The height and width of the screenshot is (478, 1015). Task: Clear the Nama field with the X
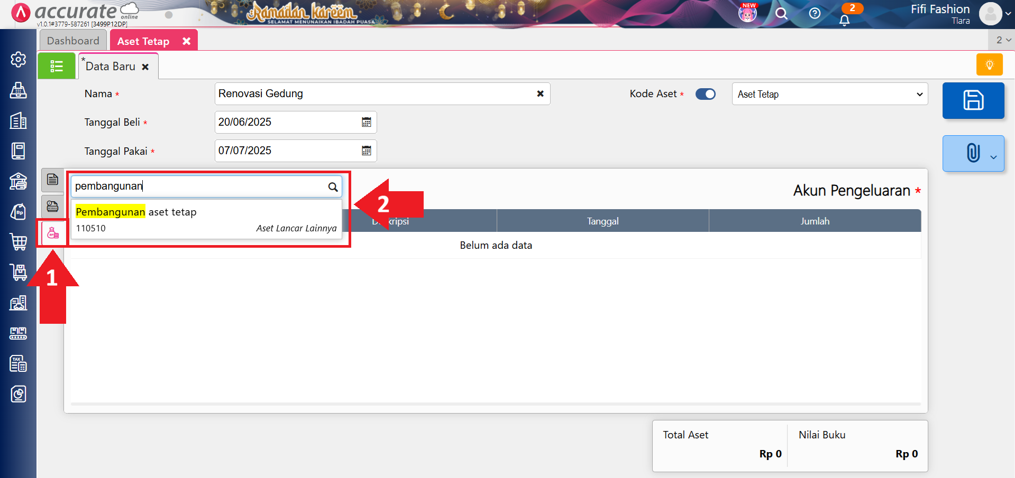tap(540, 94)
